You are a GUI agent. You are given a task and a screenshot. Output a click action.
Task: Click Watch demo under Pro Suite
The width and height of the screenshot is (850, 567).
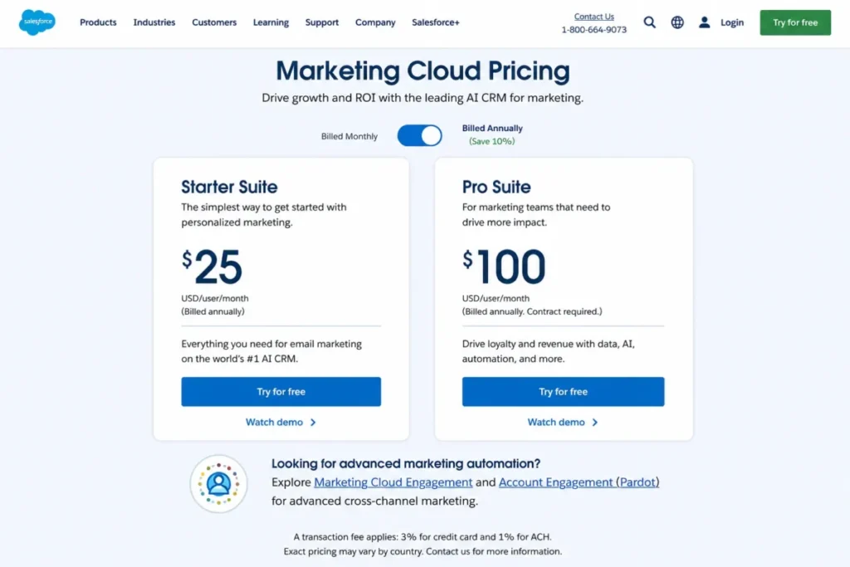click(563, 422)
